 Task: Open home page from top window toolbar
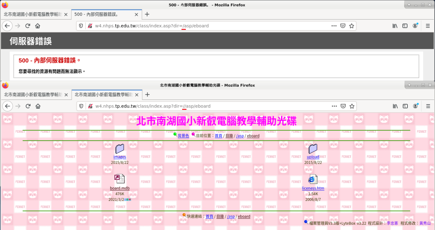tap(38, 26)
